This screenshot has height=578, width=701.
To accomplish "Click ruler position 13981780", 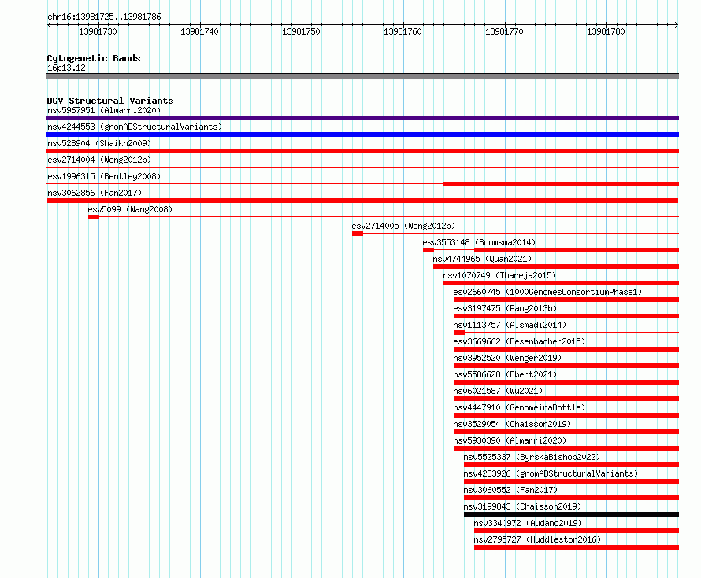I will tap(606, 31).
